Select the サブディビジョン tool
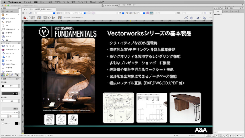Image resolution: width=245 pixels, height=138 pixels. point(10,64)
